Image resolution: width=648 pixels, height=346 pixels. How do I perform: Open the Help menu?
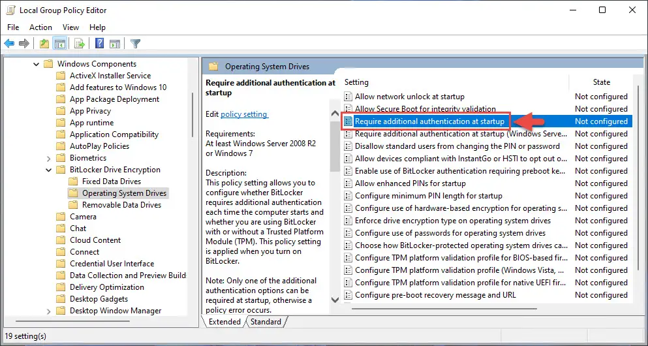point(97,27)
